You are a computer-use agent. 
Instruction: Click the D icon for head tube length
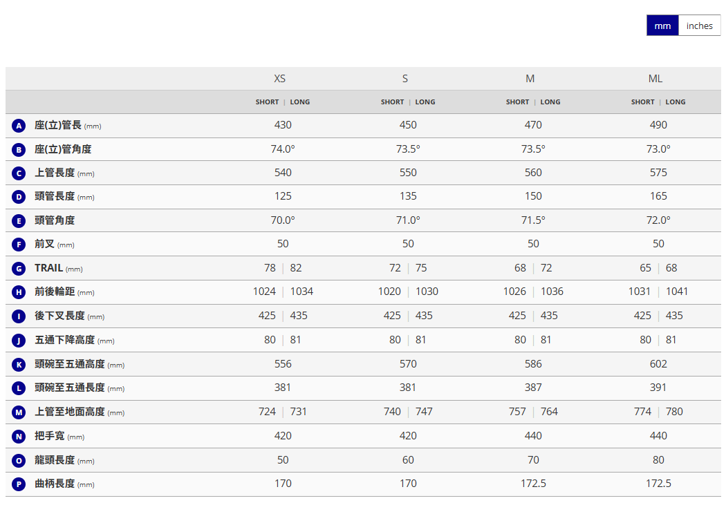coord(19,197)
